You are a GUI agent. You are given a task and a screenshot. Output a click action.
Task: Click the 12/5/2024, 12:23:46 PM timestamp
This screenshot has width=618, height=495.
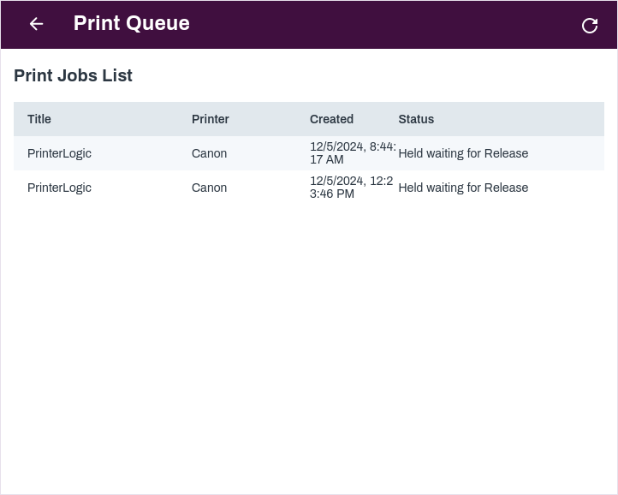pos(351,188)
